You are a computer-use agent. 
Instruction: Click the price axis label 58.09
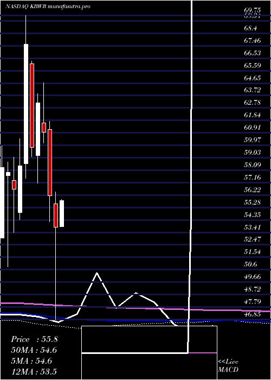tap(253, 165)
